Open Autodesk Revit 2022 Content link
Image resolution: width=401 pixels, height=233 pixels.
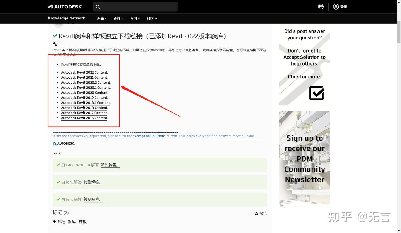(84, 72)
